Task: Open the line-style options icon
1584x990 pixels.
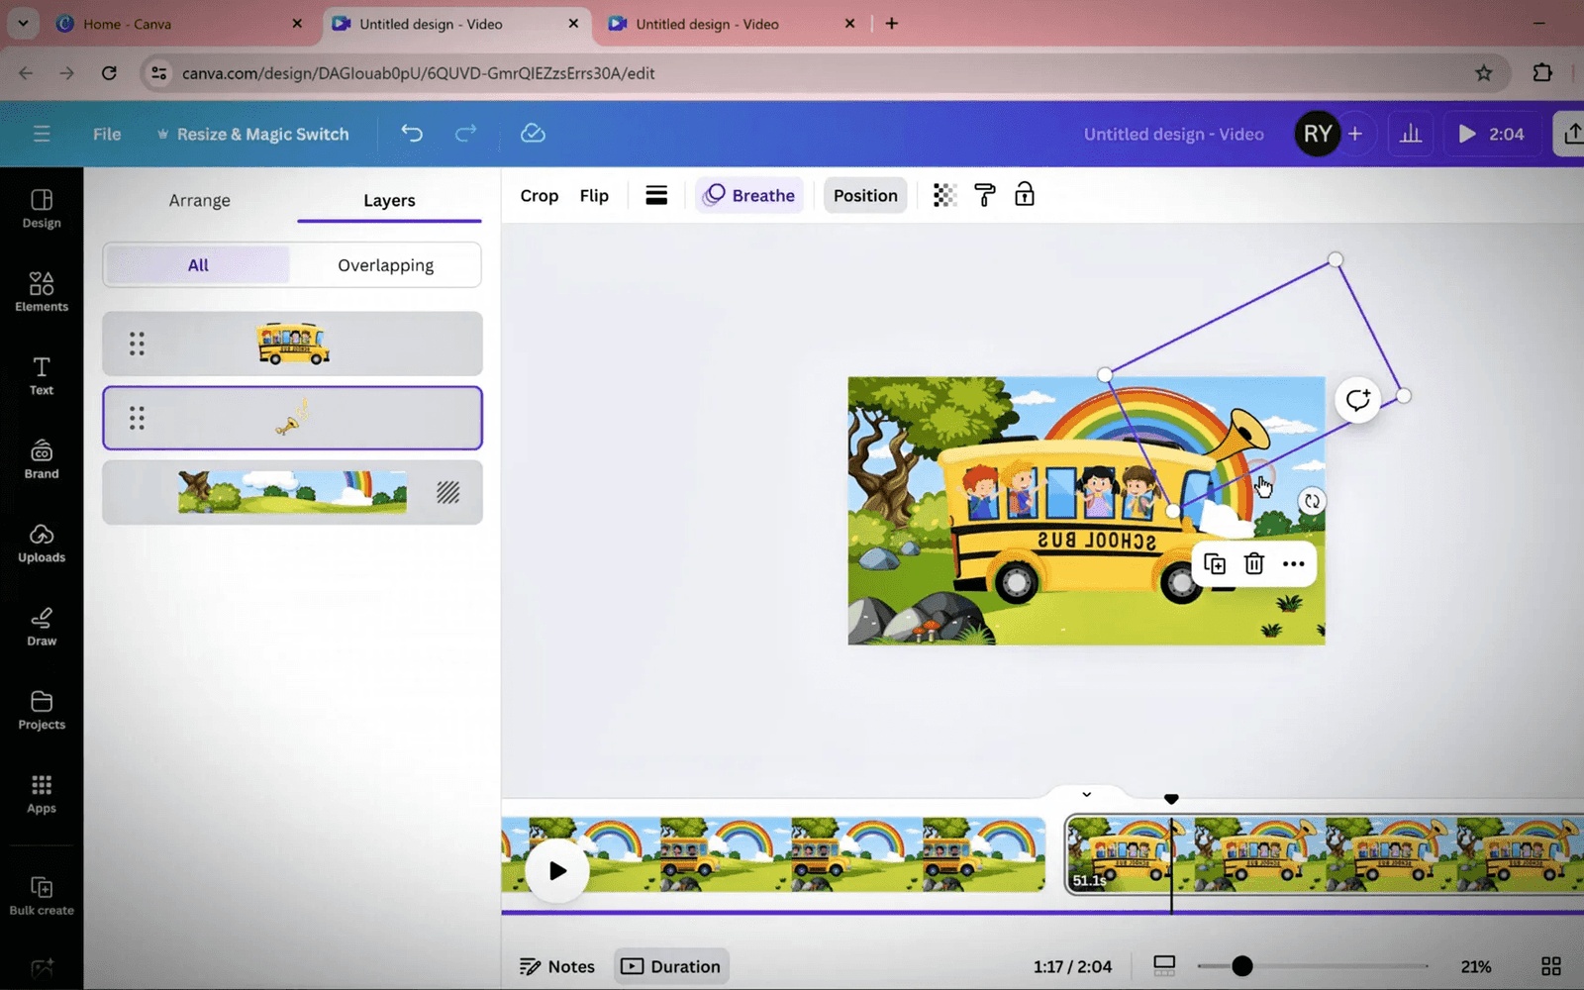Action: pyautogui.click(x=656, y=195)
